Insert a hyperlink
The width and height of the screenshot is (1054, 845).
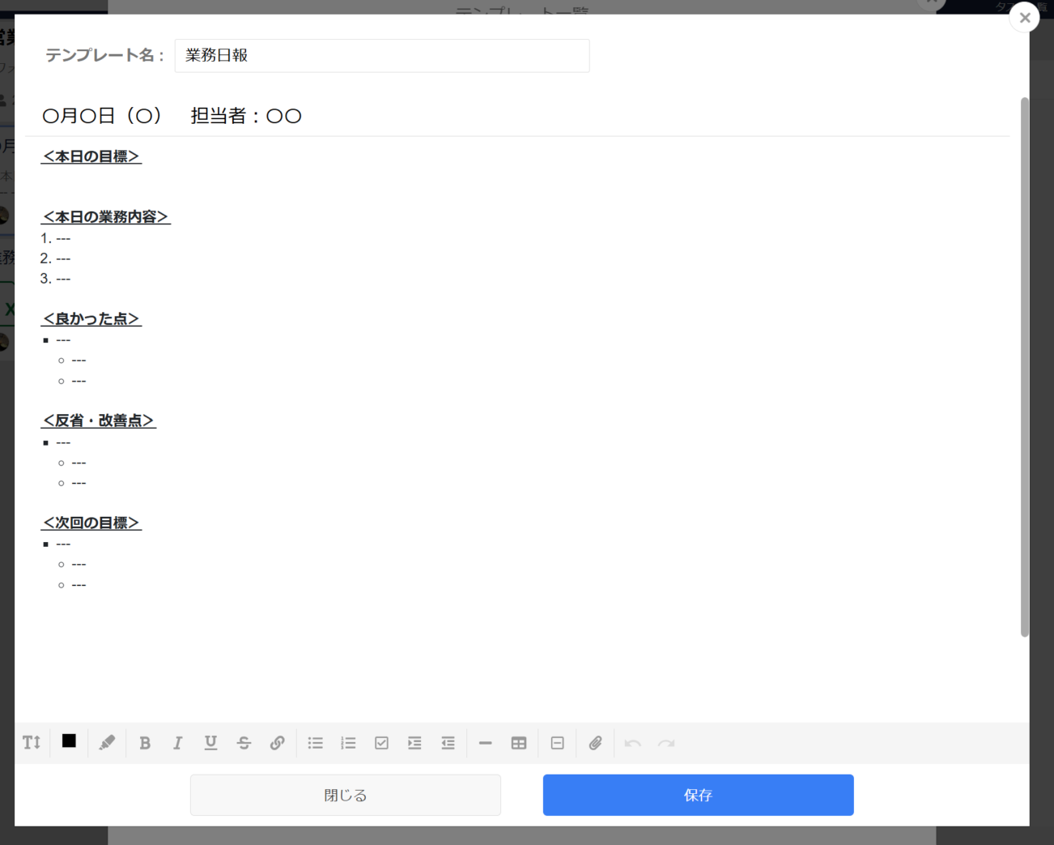coord(277,743)
